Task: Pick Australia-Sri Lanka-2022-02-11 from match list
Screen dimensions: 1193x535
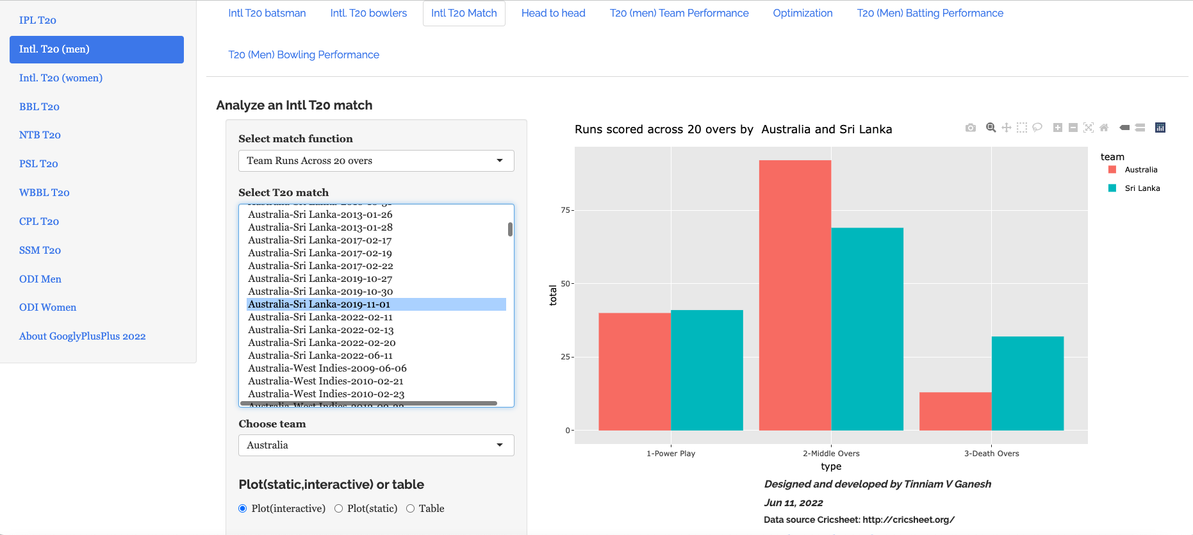Action: pyautogui.click(x=320, y=317)
